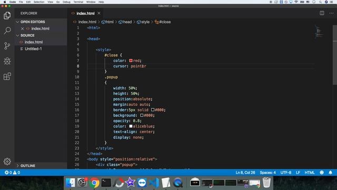Image resolution: width=337 pixels, height=190 pixels.
Task: Open the Debug view in activity bar
Action: [x=7, y=61]
